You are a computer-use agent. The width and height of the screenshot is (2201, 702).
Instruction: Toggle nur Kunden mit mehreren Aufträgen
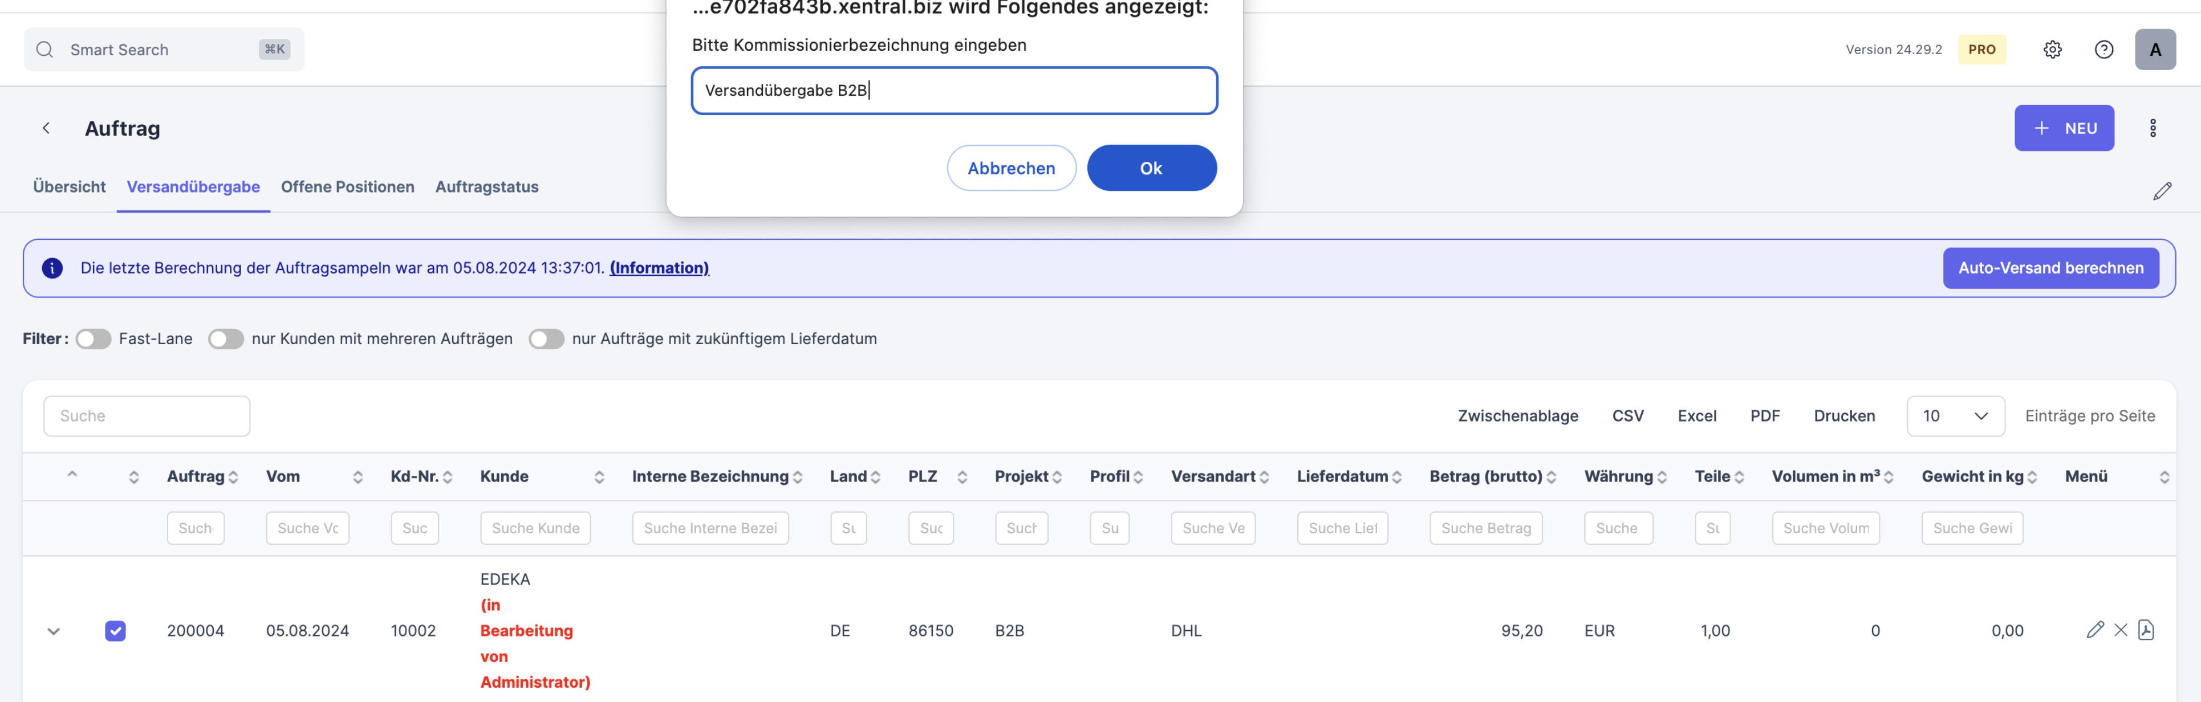(226, 339)
